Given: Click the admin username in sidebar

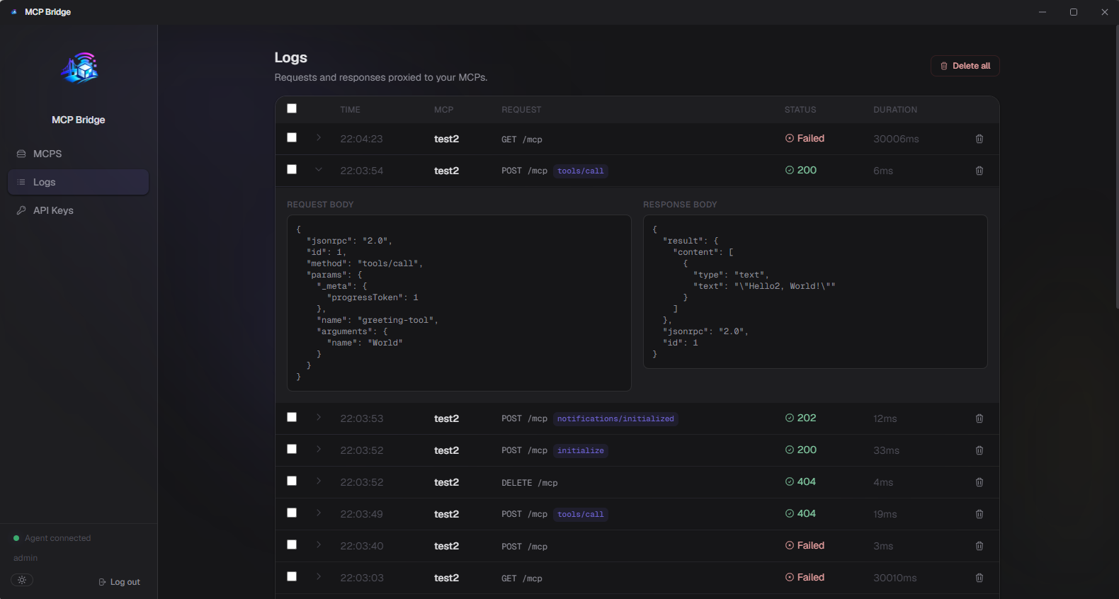Looking at the screenshot, I should coord(25,558).
